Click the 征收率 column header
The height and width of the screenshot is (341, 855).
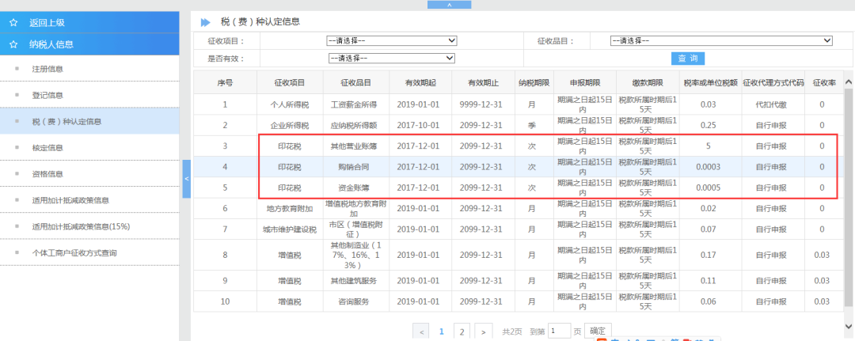tap(824, 83)
